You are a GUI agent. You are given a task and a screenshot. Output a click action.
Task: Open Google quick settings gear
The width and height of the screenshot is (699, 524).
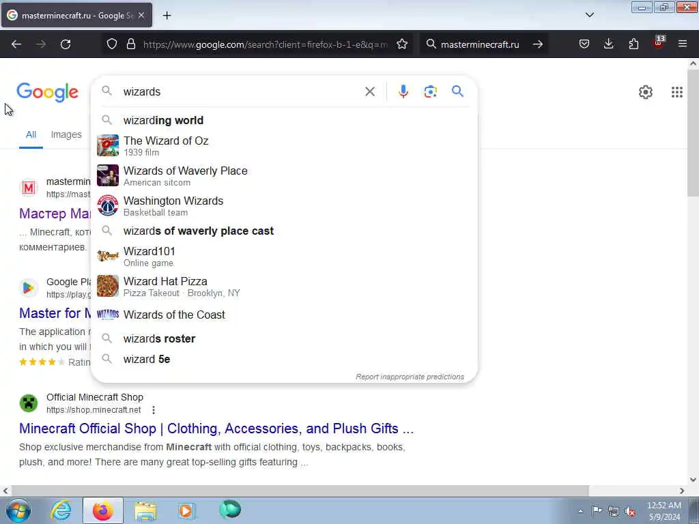pos(646,92)
